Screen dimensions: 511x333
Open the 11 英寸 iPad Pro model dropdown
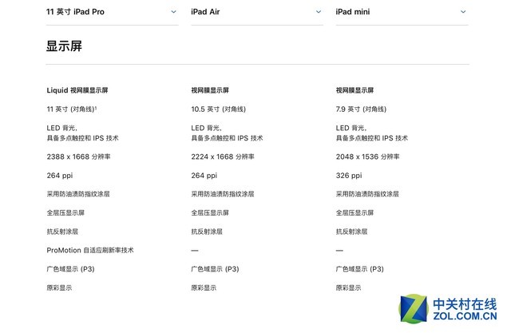click(x=112, y=12)
